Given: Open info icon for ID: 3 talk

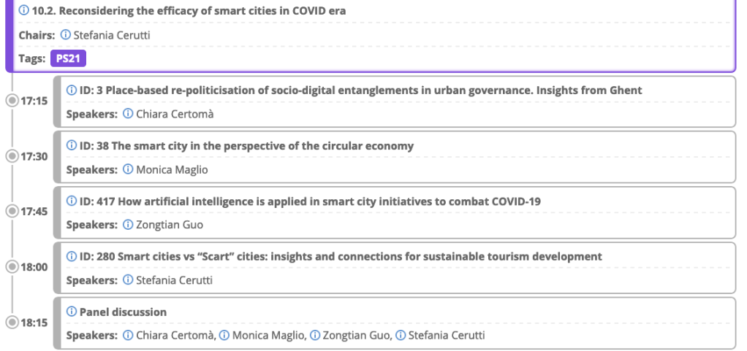Looking at the screenshot, I should click(72, 90).
